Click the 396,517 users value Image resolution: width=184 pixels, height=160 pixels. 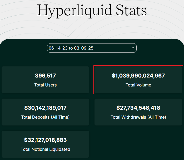(x=46, y=76)
